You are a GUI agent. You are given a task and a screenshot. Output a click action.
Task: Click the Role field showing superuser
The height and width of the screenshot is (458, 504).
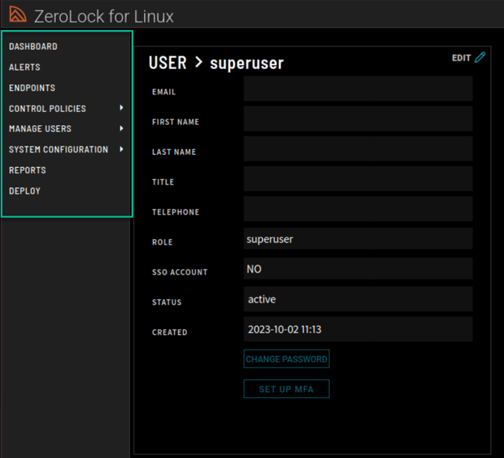358,239
